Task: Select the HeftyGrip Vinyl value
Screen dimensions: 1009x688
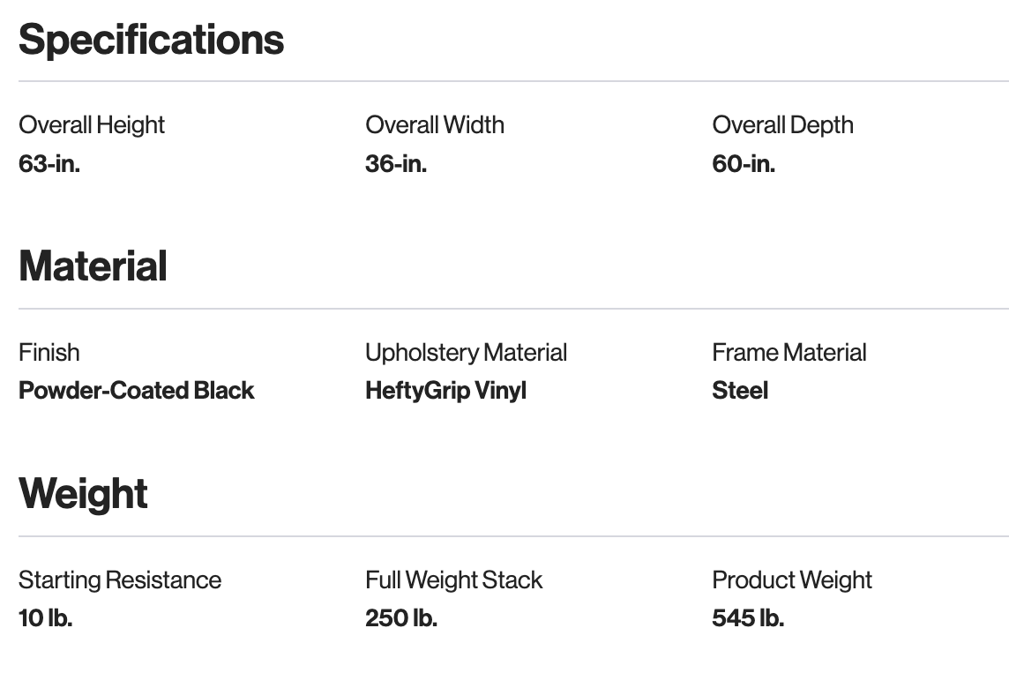Action: [x=445, y=391]
